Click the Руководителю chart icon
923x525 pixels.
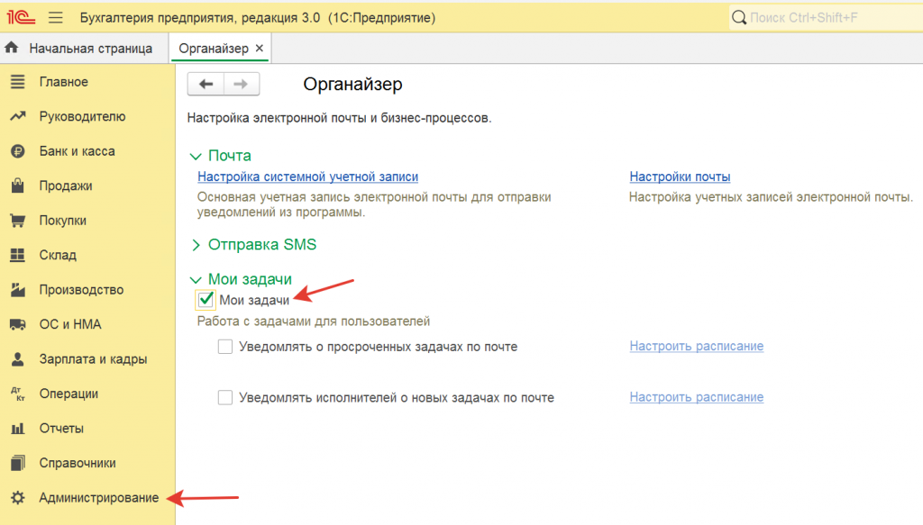point(18,116)
